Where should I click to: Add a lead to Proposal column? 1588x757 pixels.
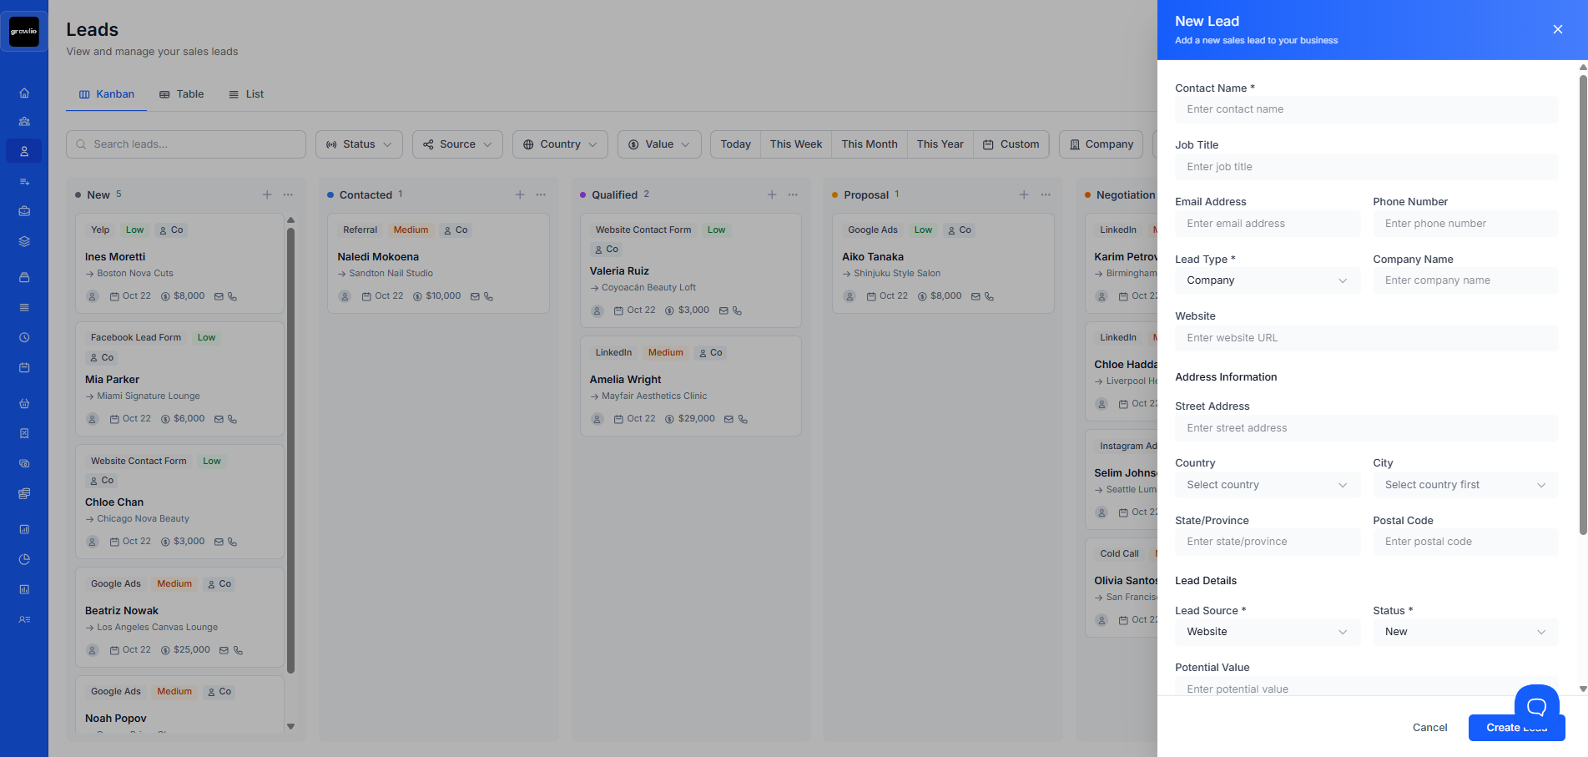point(1024,194)
